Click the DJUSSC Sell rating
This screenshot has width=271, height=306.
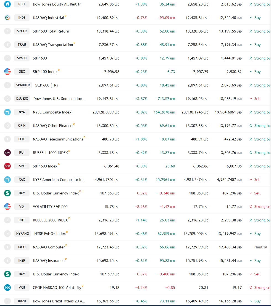click(255, 99)
